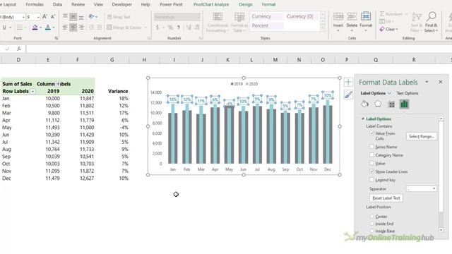Open the font size dropdown

tap(38, 17)
